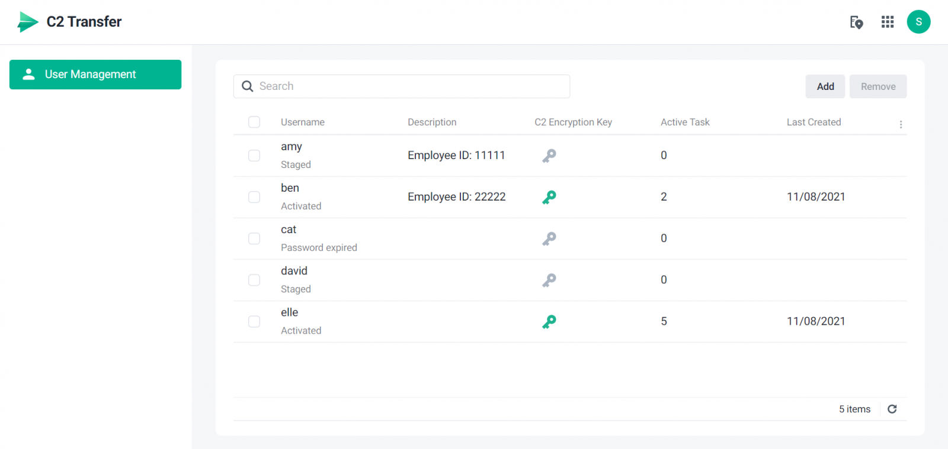948x449 pixels.
Task: Click david's gray encryption key icon
Action: point(549,280)
